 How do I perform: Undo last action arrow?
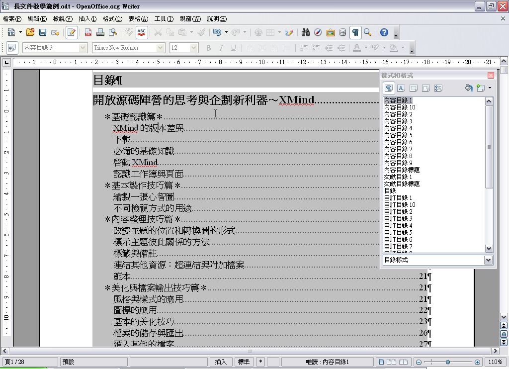217,32
